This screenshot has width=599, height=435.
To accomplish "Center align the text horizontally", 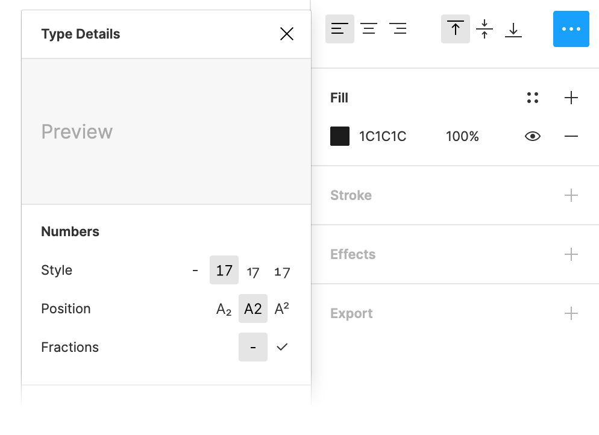I will [x=369, y=29].
